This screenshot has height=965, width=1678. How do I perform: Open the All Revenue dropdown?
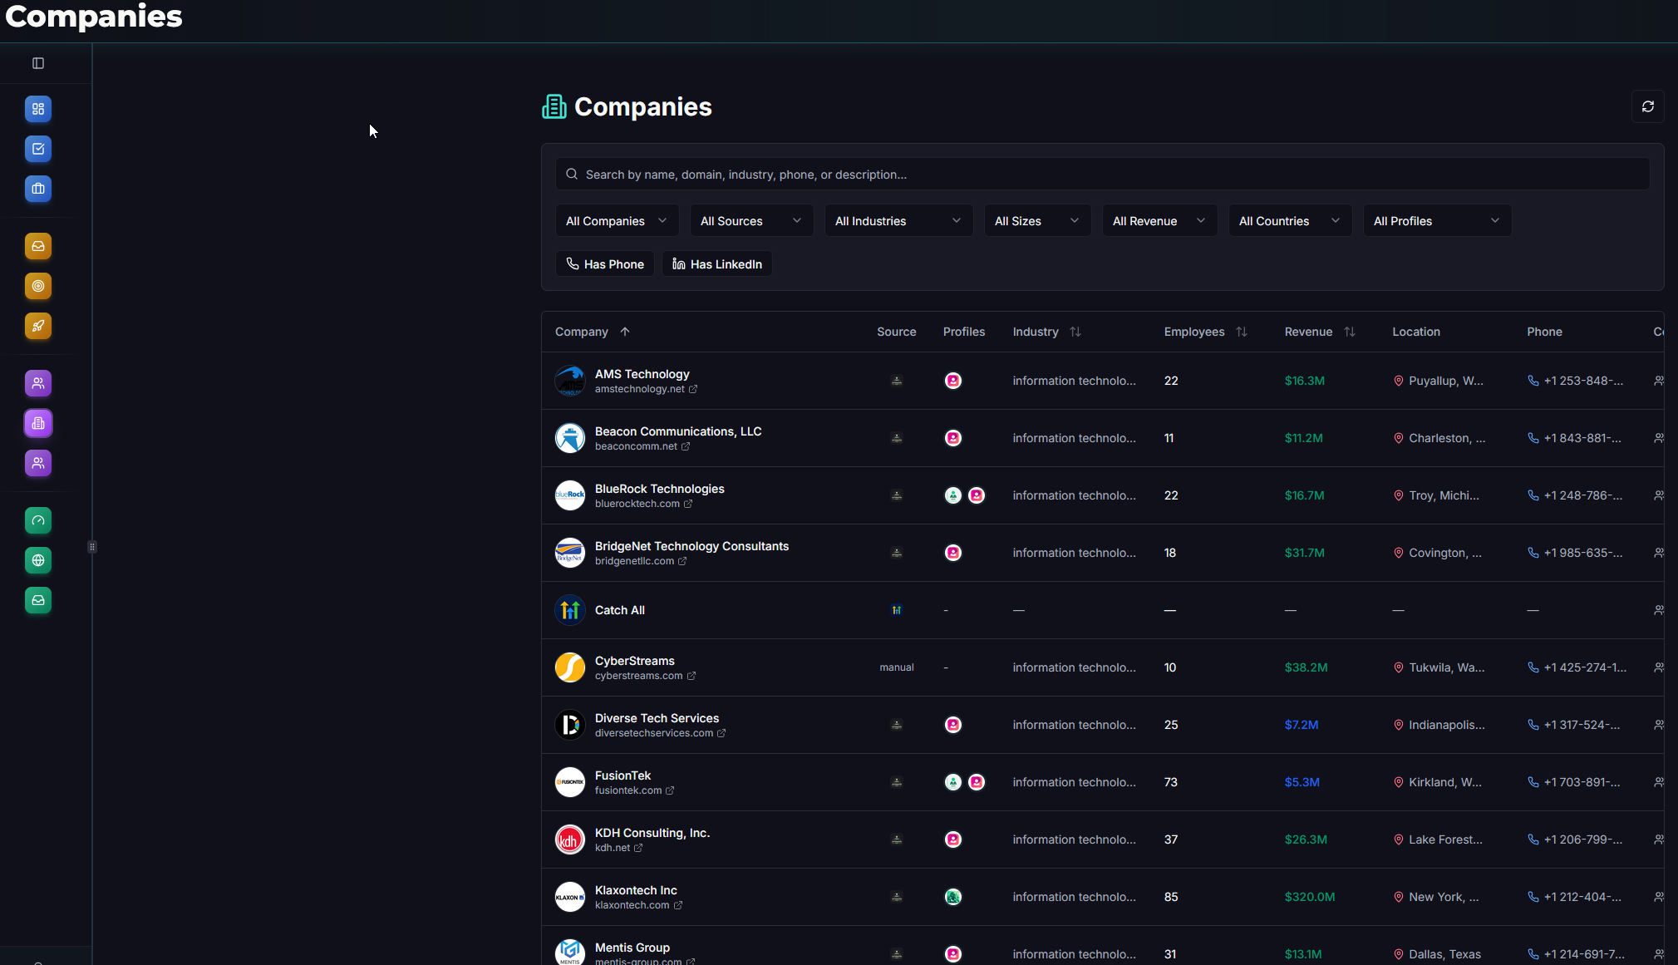click(1159, 221)
